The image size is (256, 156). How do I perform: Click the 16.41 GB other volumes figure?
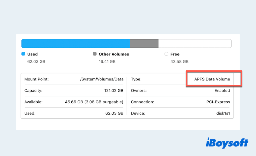[107, 61]
